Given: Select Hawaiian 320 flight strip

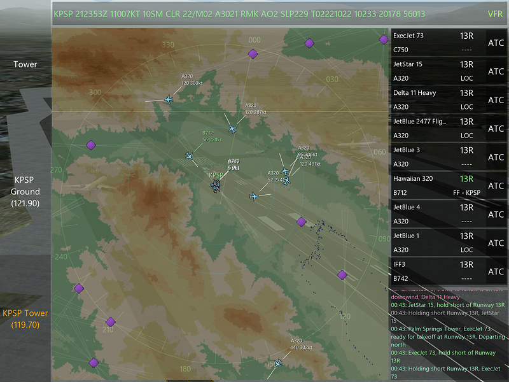Looking at the screenshot, I should click(438, 186).
